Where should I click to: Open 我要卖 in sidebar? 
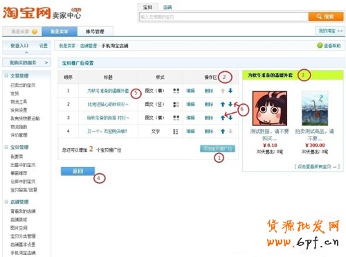[x=17, y=157]
